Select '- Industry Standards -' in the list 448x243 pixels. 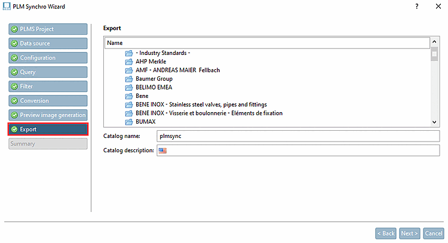point(163,53)
